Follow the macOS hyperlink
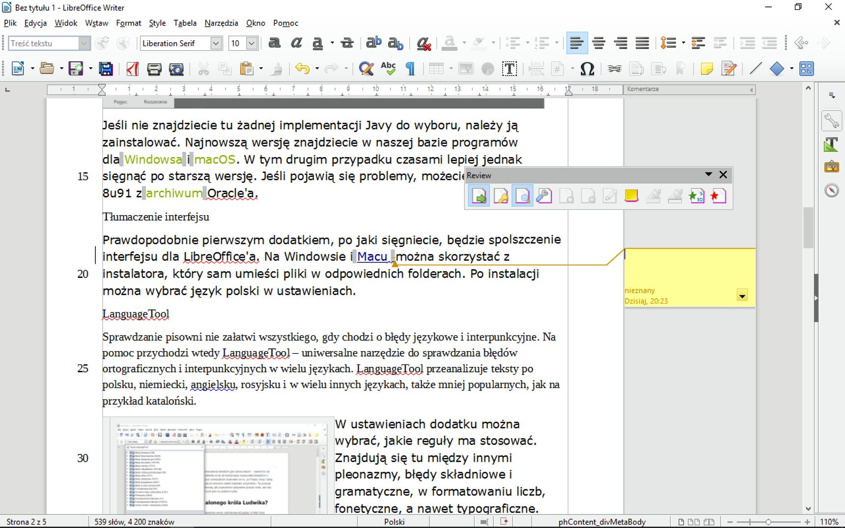 click(x=215, y=159)
